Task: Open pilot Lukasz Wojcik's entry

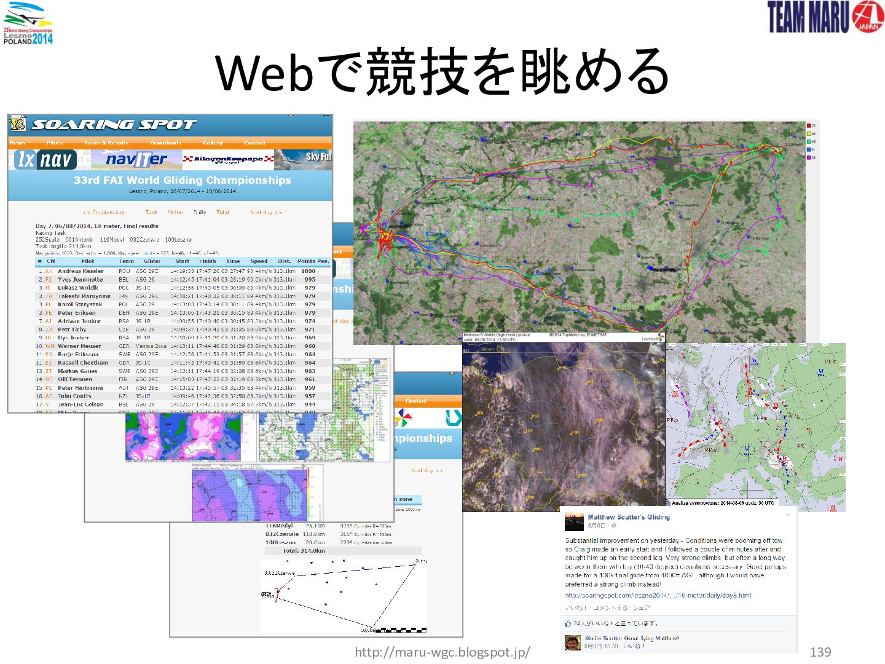Action: [78, 288]
